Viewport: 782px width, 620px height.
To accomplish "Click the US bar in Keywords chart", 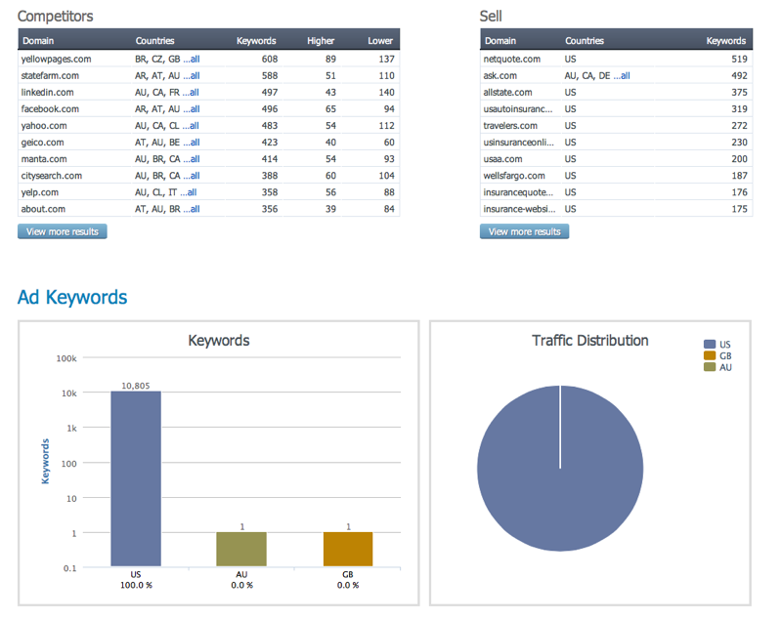I will 136,478.
